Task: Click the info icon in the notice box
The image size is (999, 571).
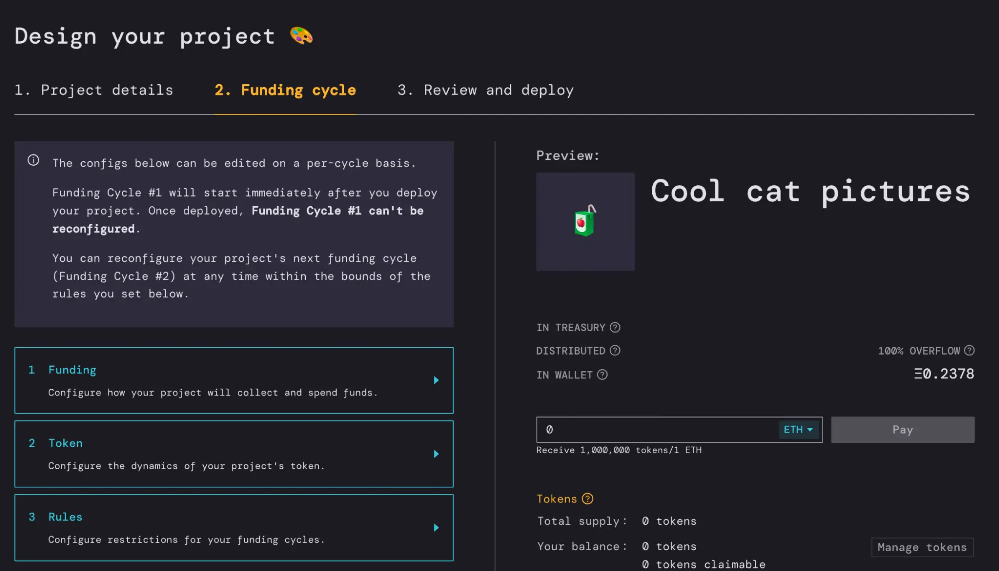Action: coord(33,160)
